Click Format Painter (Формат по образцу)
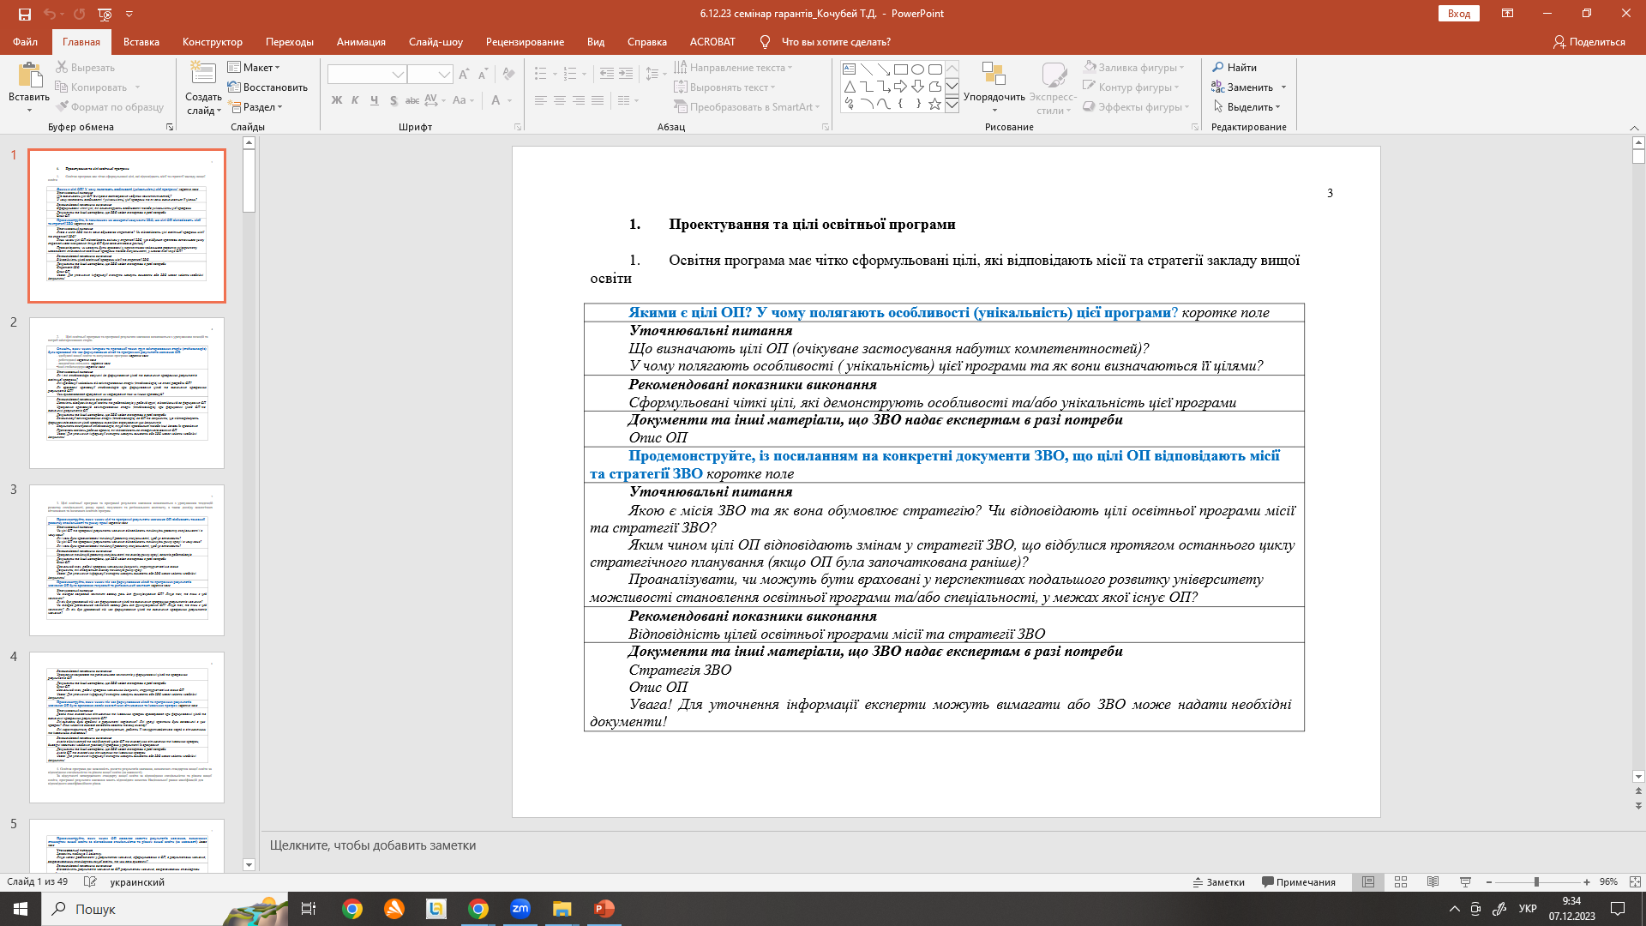The height and width of the screenshot is (926, 1646). pyautogui.click(x=111, y=107)
